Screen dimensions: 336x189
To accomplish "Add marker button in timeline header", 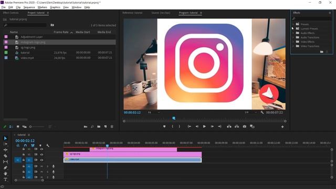I will coord(40,145).
